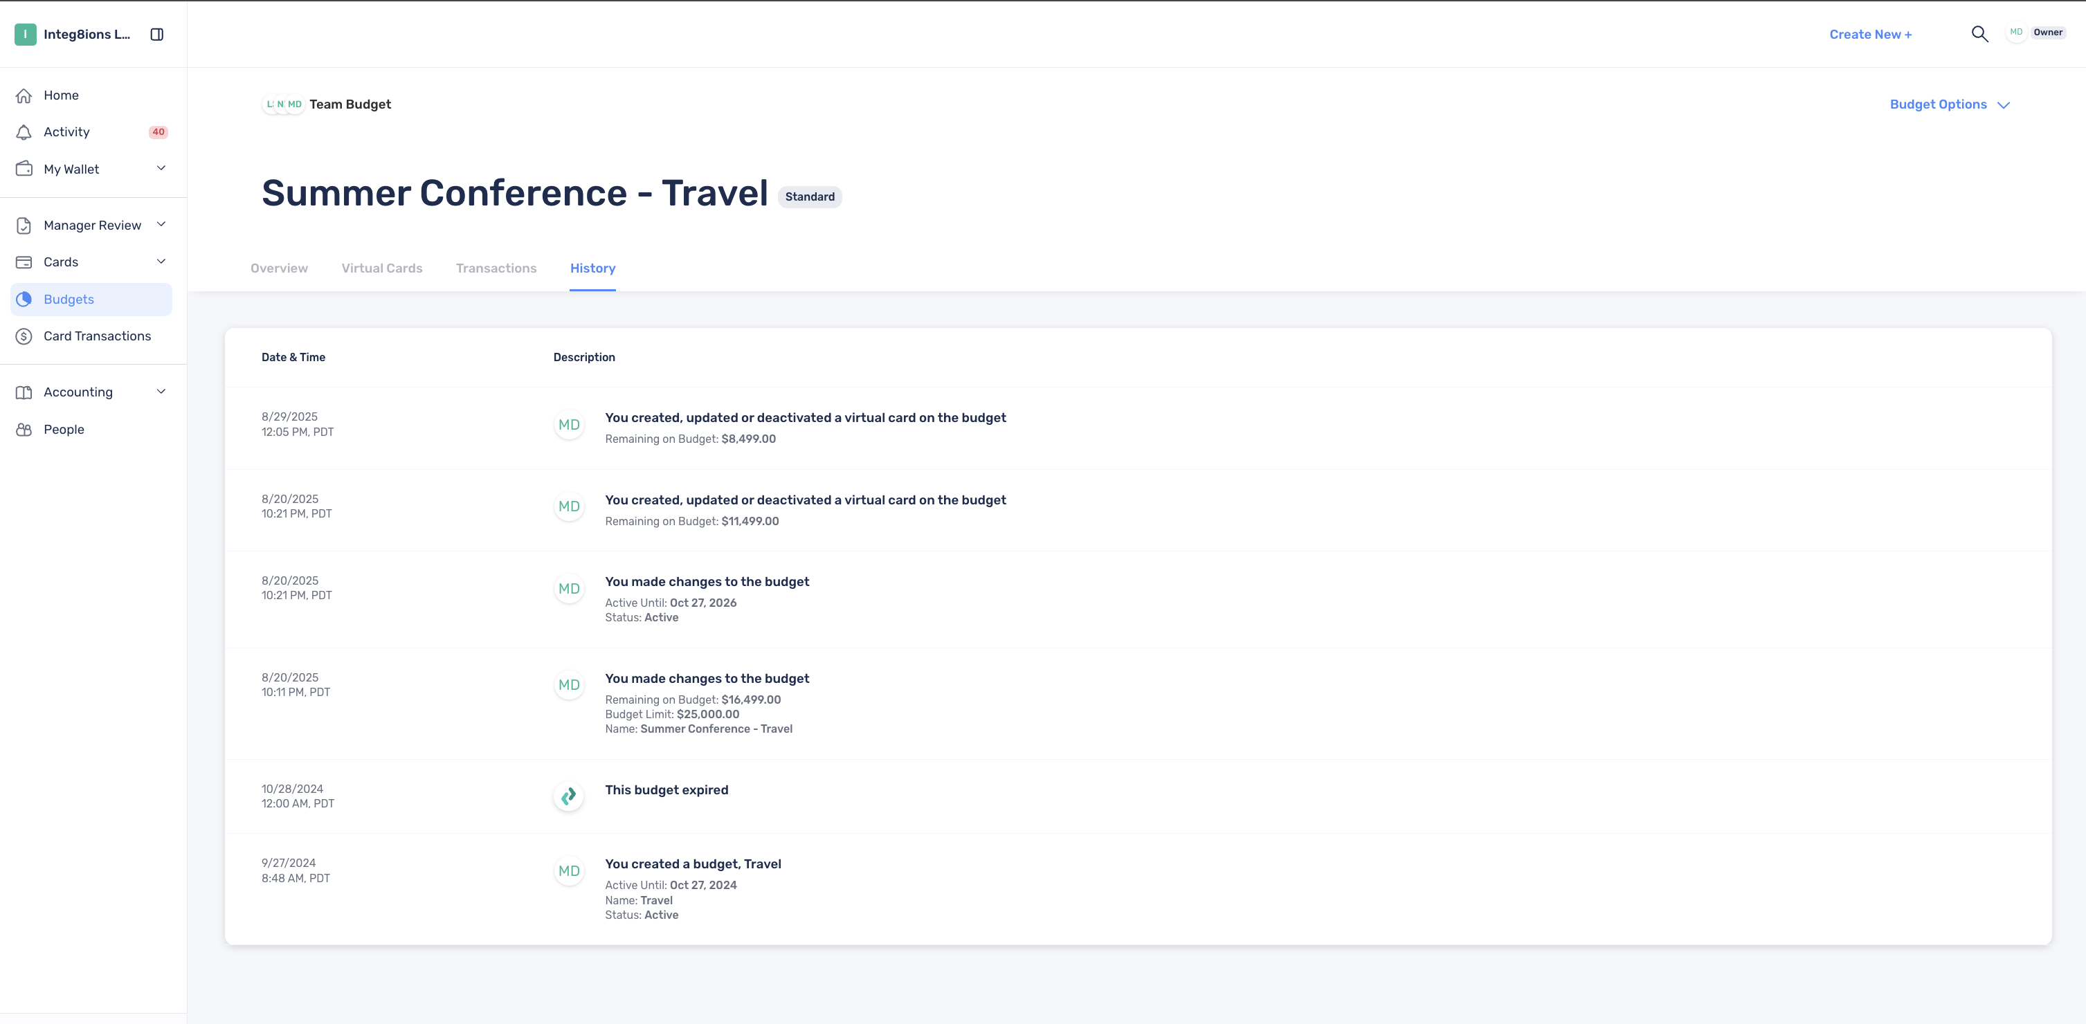Click the '8/20/2025 10:11 PM, PDT' timestamp

point(296,685)
